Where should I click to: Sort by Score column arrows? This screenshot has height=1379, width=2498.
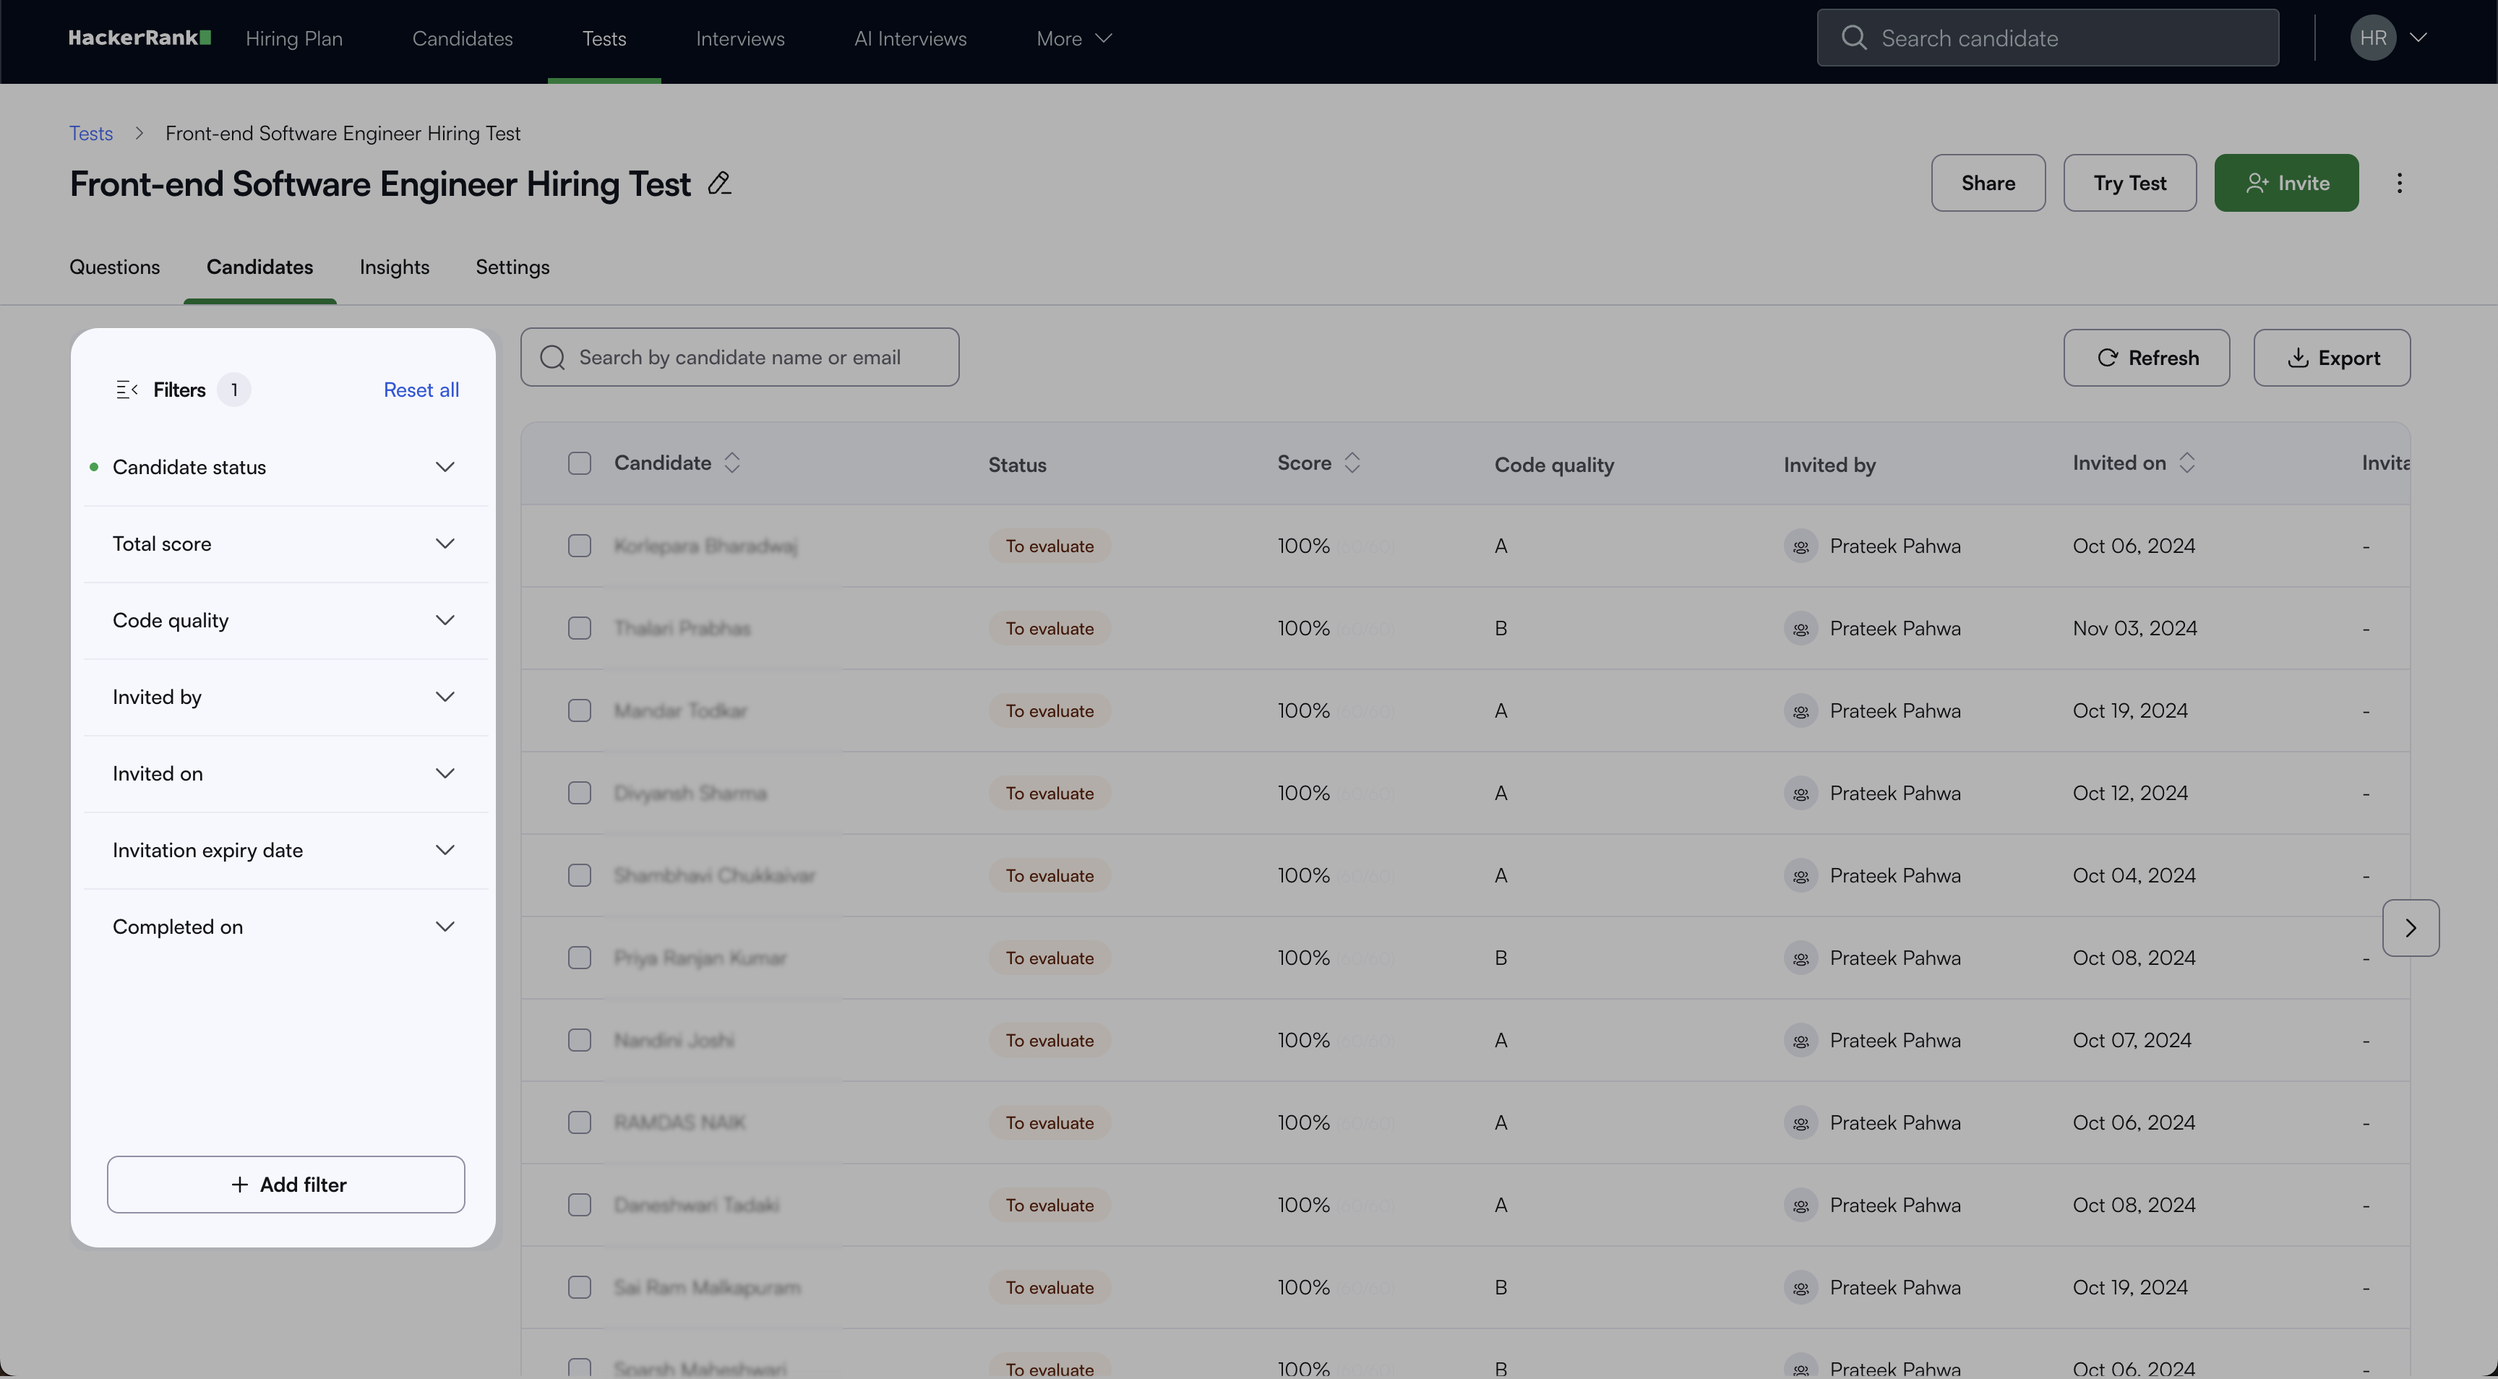[1352, 463]
